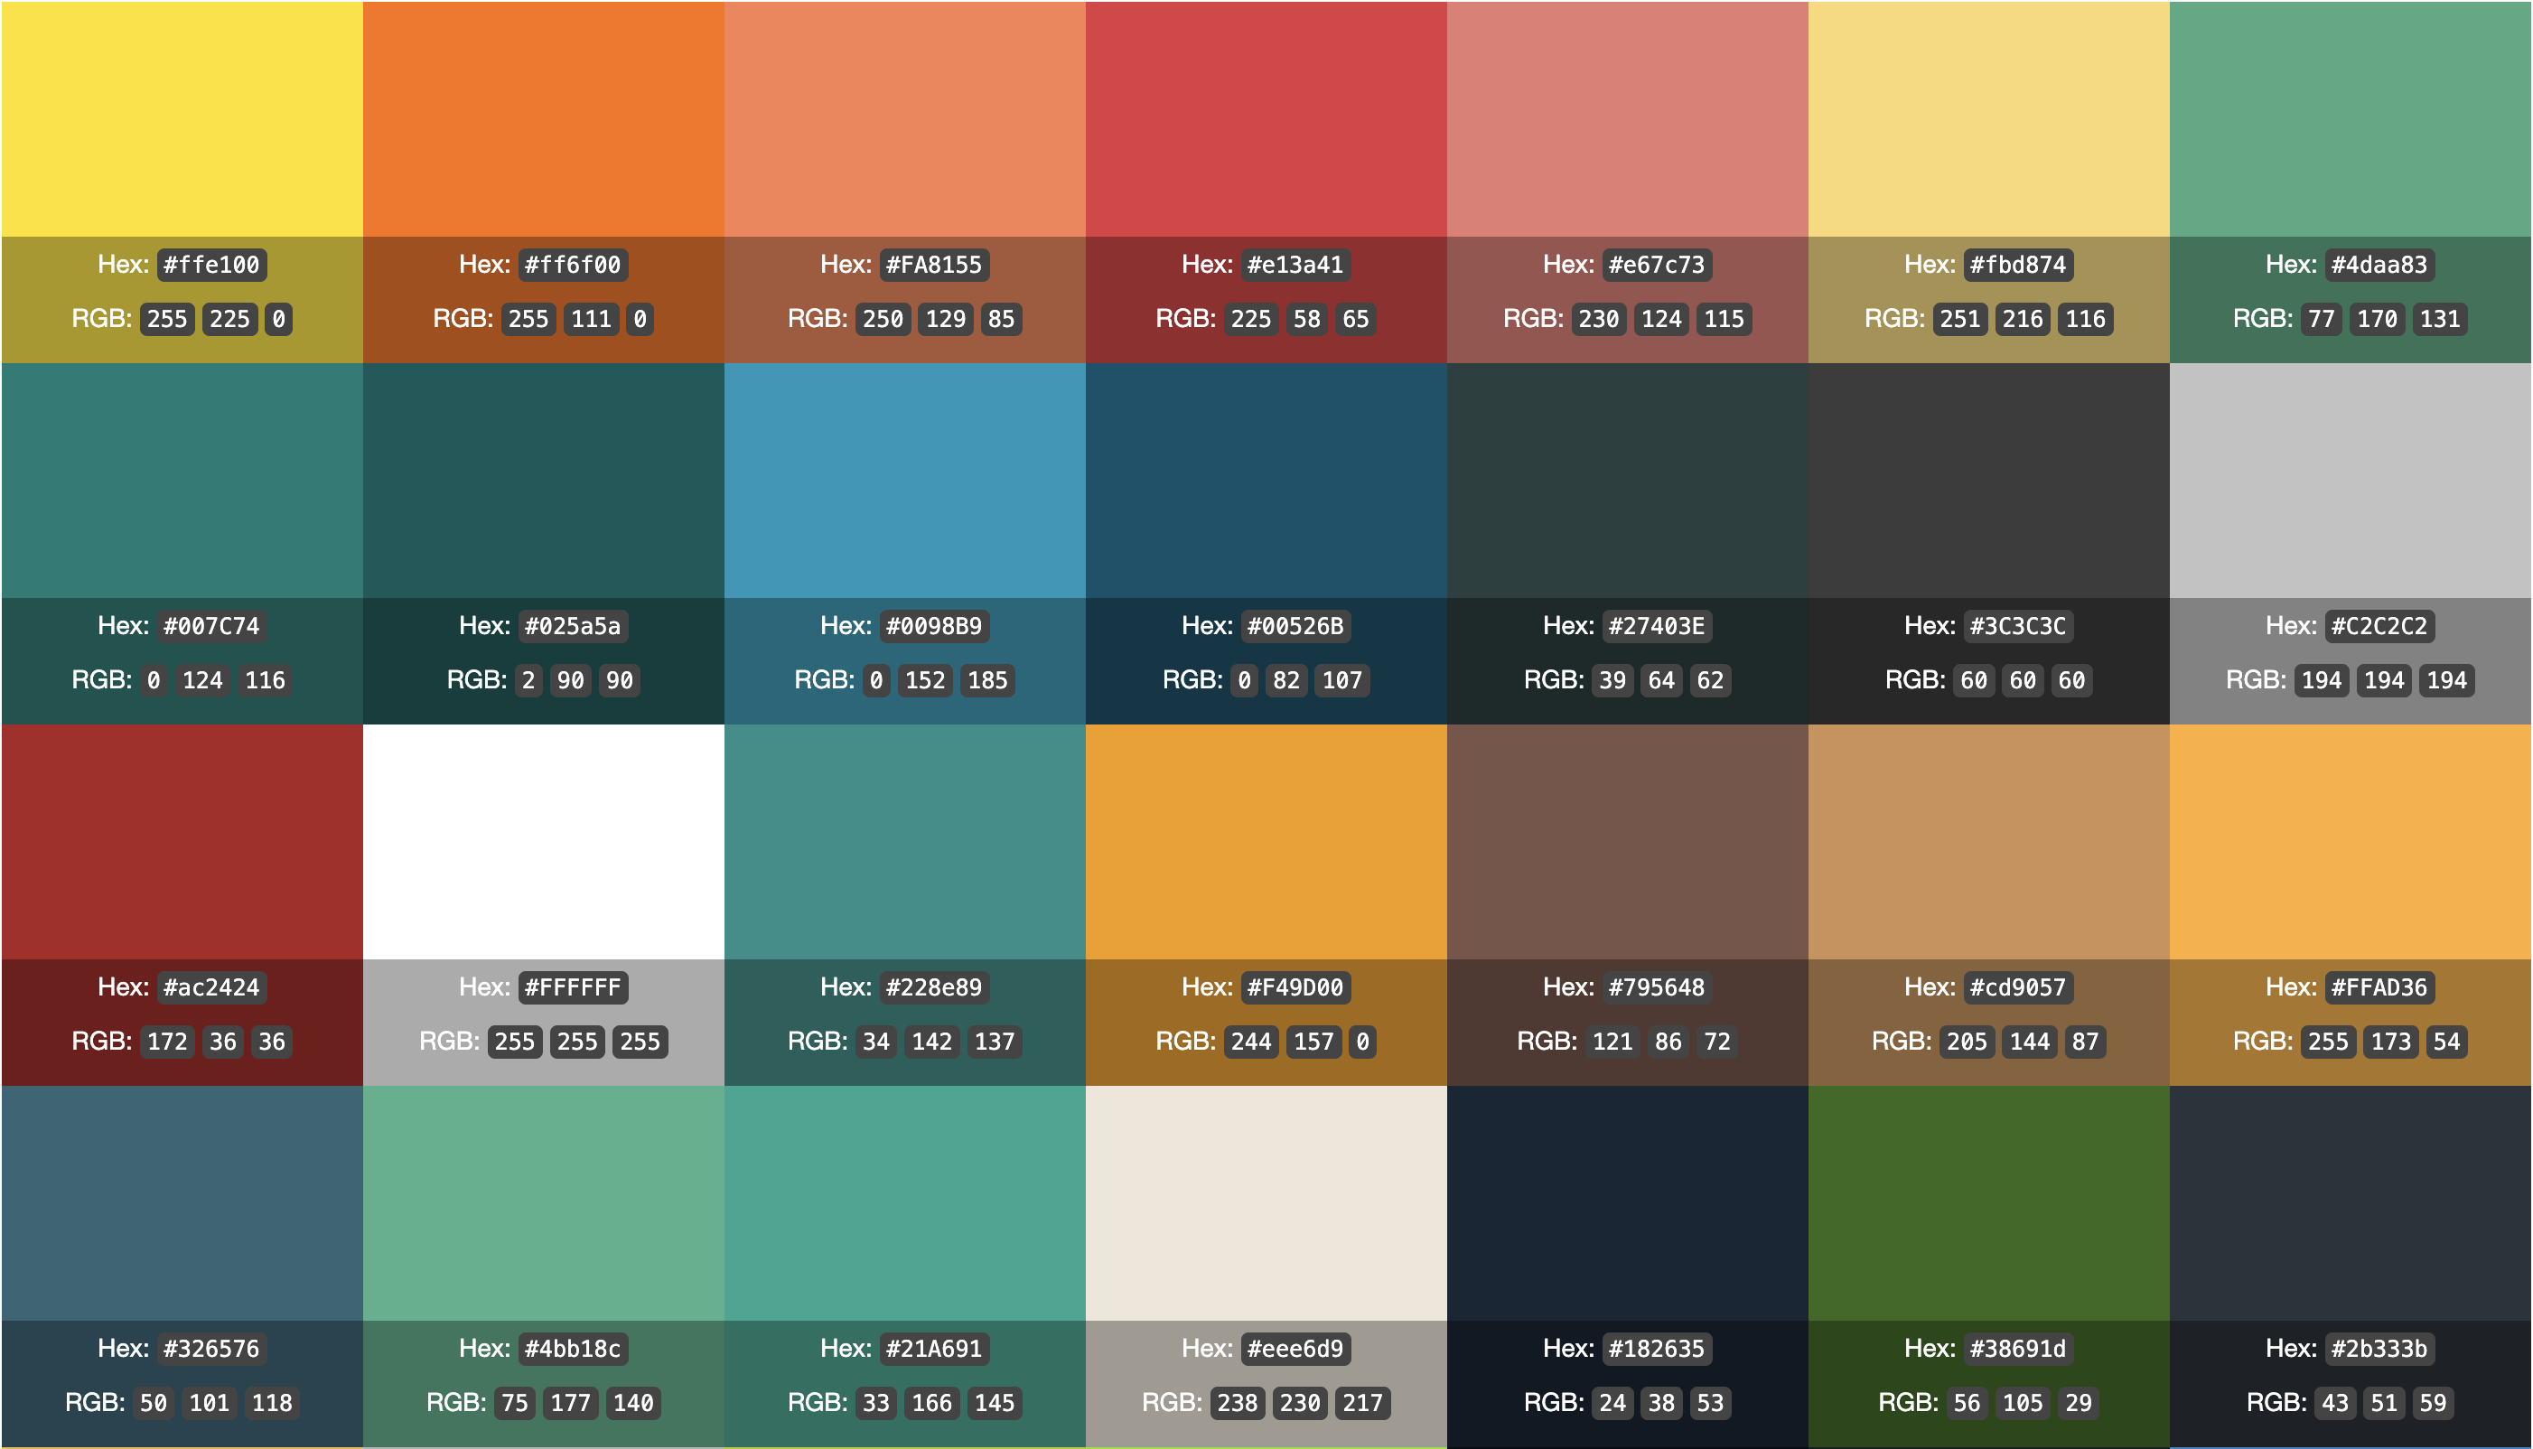Select the orange #ff6f00 swatch

click(x=543, y=119)
